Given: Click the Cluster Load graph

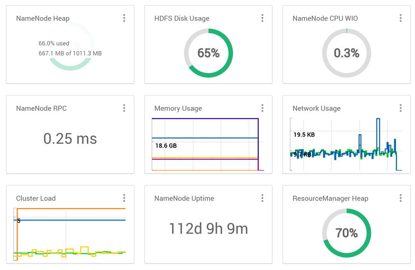Looking at the screenshot, I should 70,233.
